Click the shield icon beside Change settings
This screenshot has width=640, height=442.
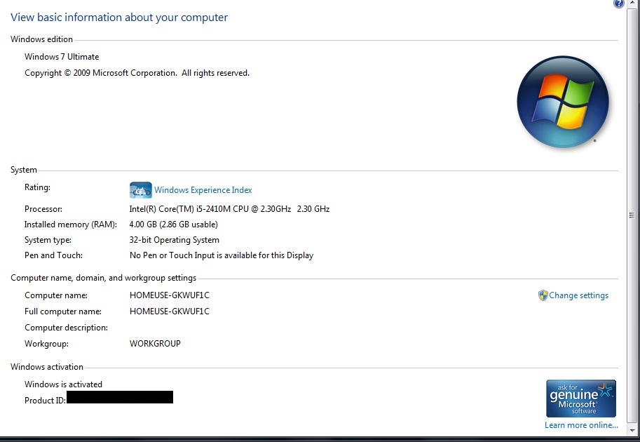543,295
